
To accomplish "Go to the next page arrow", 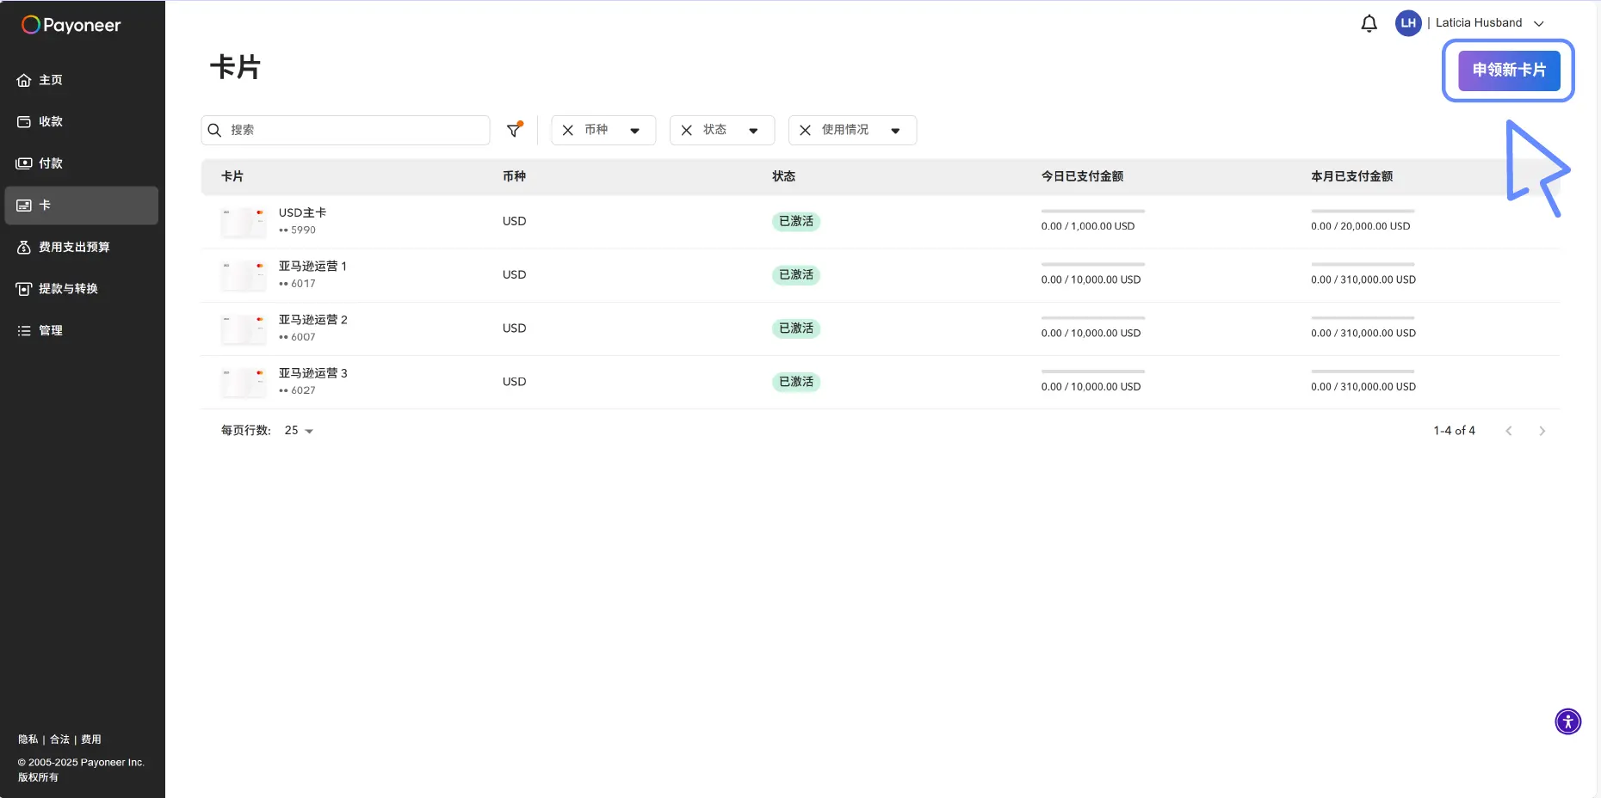I will [x=1542, y=431].
